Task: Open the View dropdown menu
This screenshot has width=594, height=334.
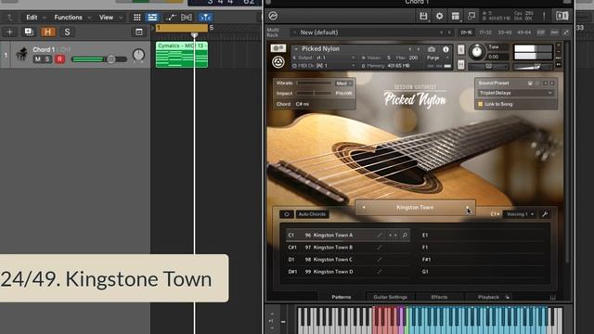Action: pyautogui.click(x=110, y=18)
